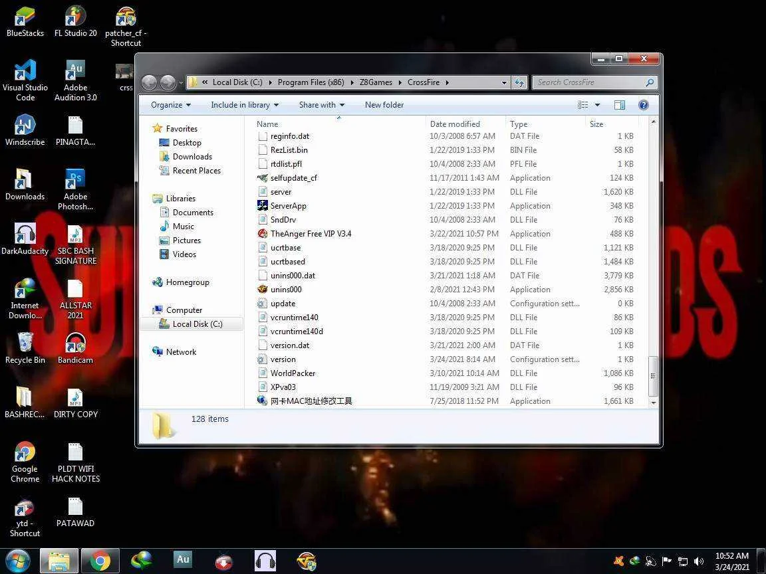Open the Organize dropdown menu
766x574 pixels.
170,105
